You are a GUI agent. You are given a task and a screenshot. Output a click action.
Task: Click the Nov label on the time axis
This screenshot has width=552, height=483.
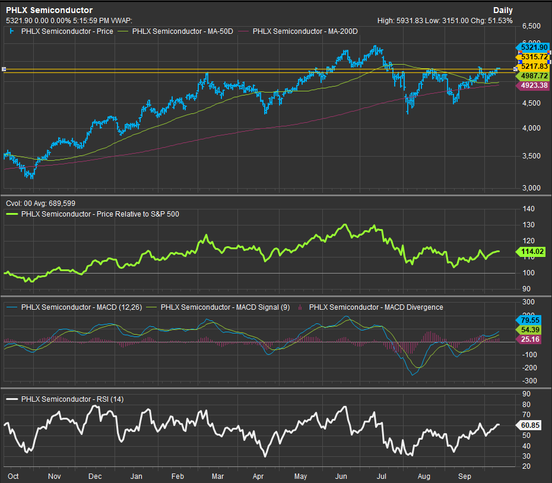pyautogui.click(x=54, y=476)
